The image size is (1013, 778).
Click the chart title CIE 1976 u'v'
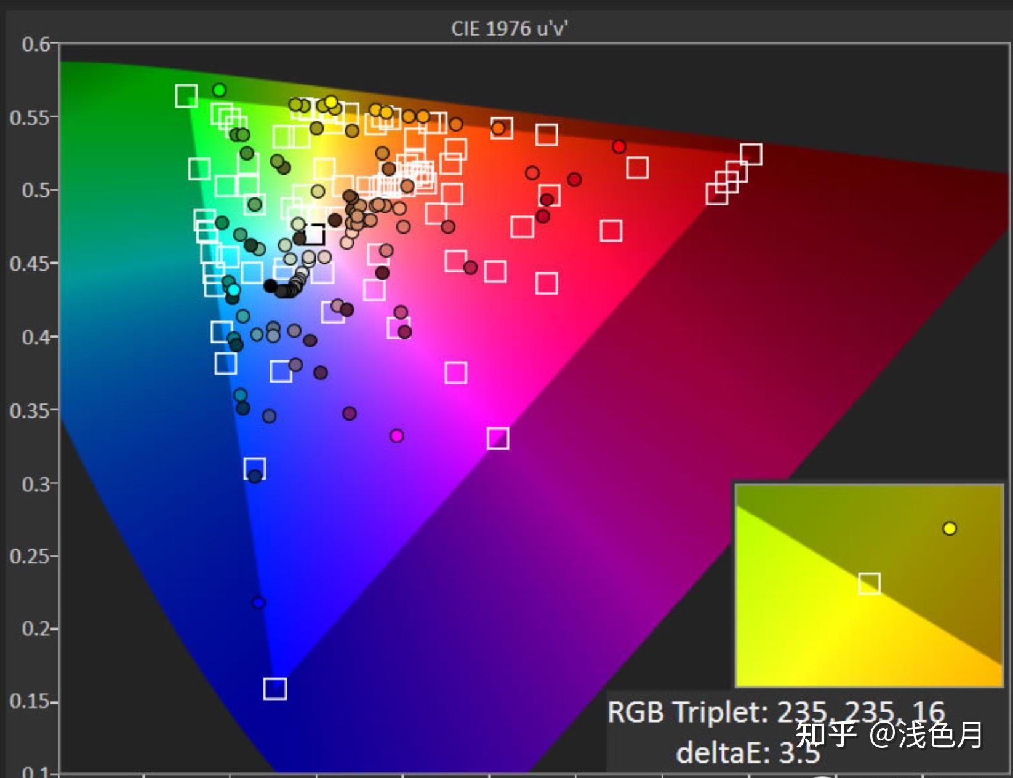pyautogui.click(x=510, y=28)
